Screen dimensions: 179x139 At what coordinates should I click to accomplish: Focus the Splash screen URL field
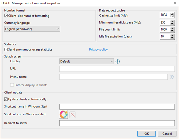coord(117,69)
